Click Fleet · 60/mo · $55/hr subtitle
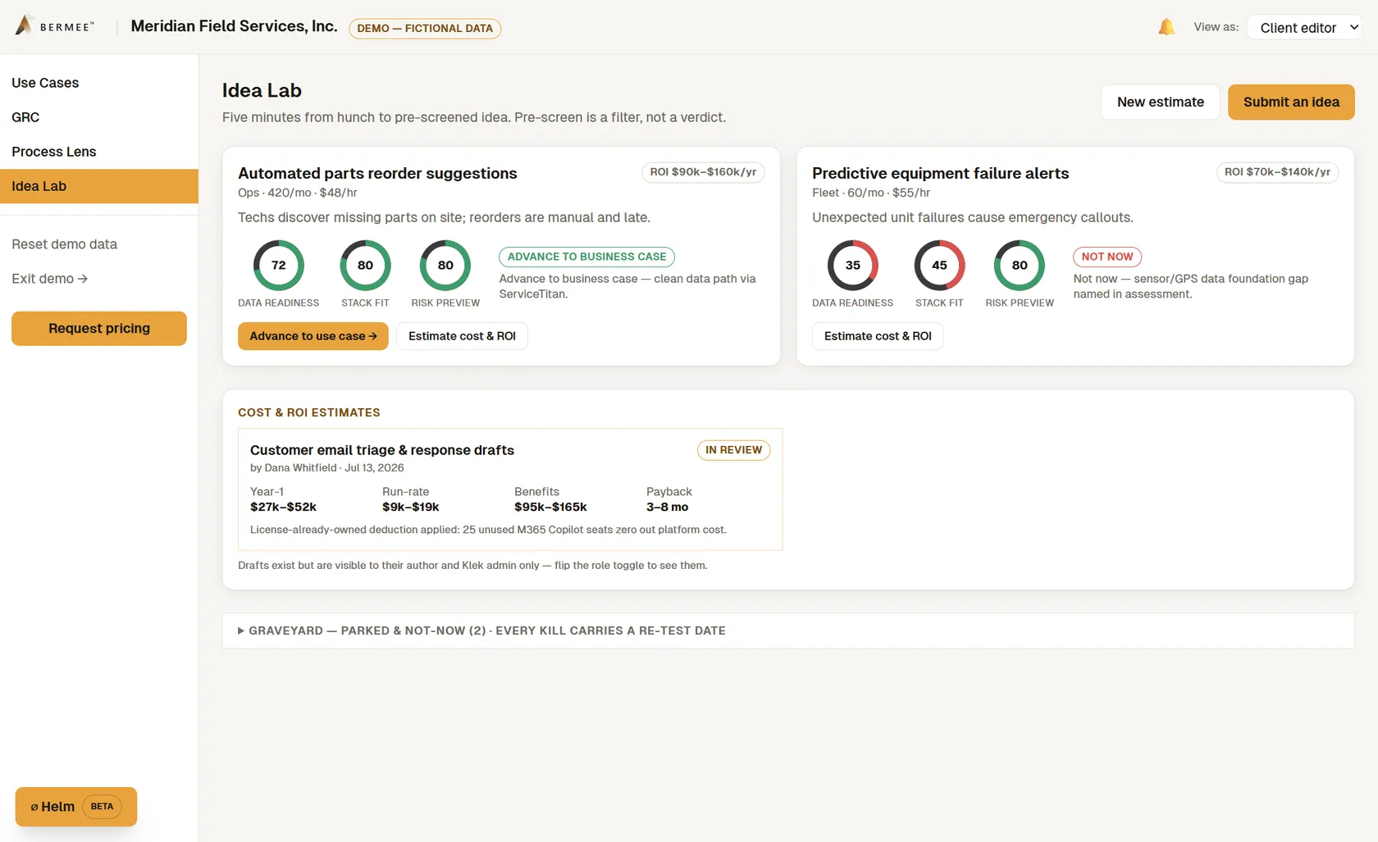 pos(871,193)
